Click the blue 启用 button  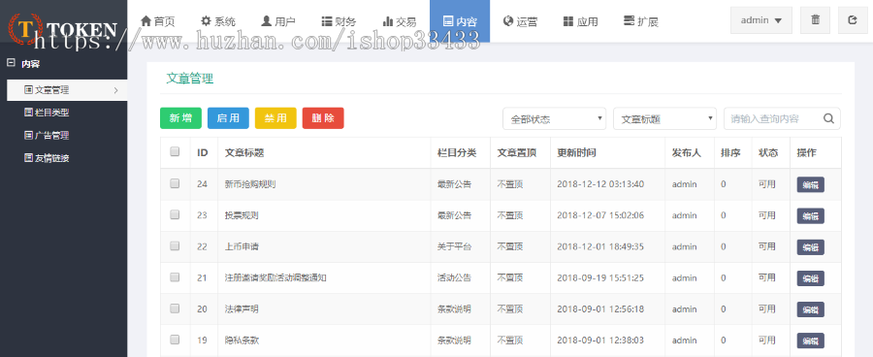coord(228,118)
